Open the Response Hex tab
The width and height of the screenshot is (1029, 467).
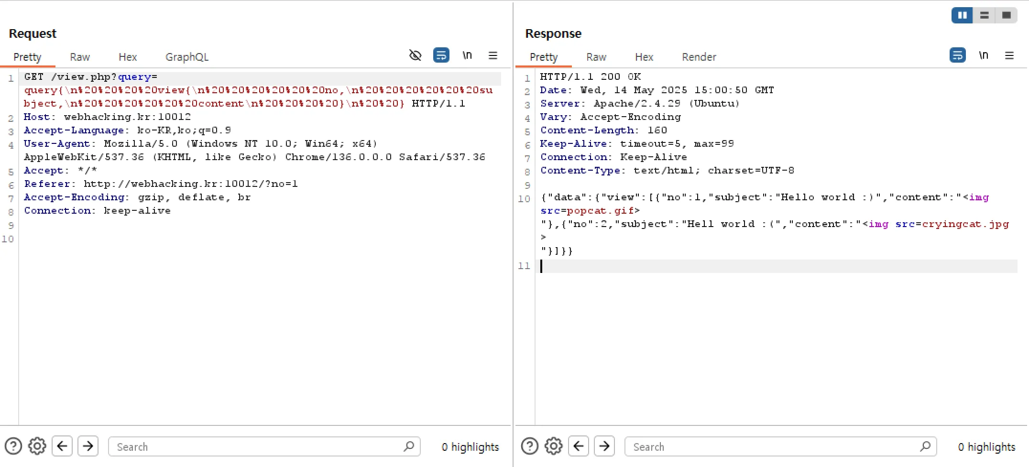coord(644,57)
